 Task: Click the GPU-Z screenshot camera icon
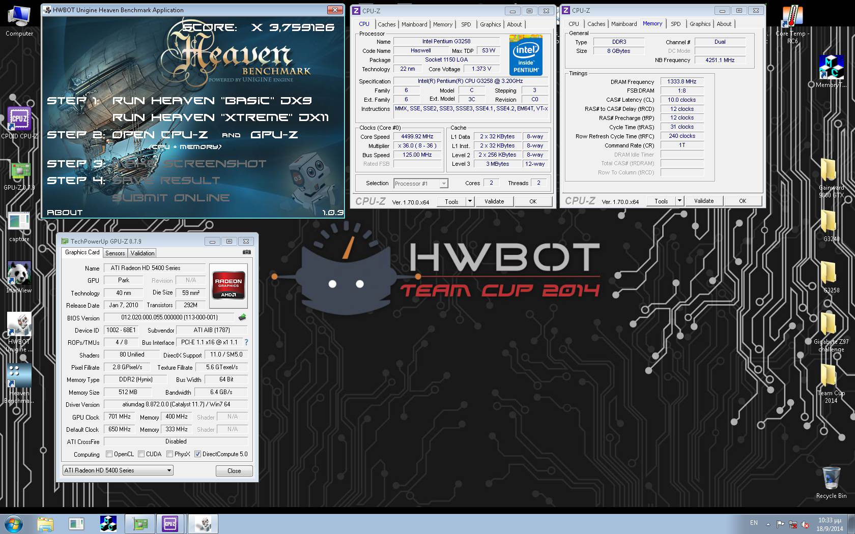[x=246, y=252]
